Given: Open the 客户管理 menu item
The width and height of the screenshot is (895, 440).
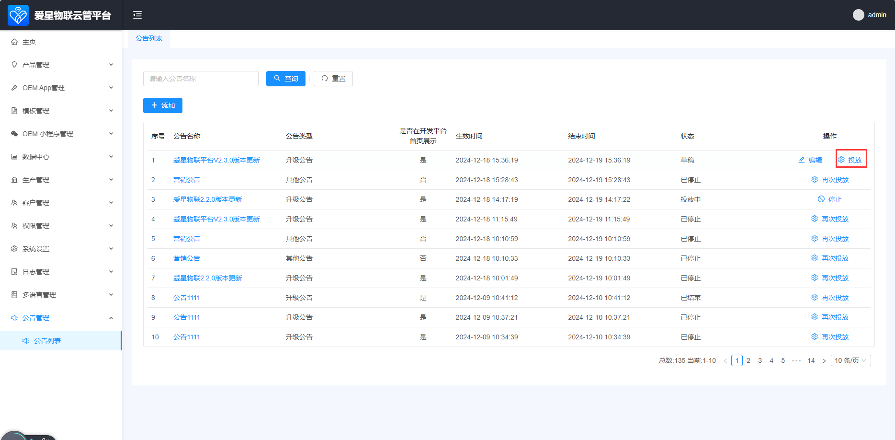Looking at the screenshot, I should [x=61, y=203].
